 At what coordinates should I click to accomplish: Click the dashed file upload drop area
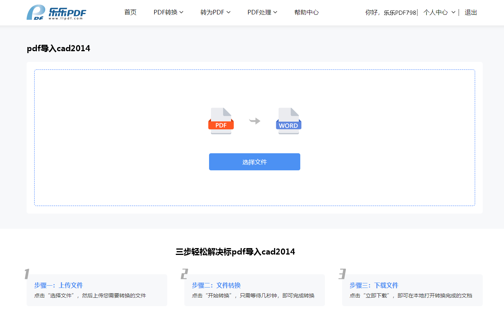[255, 138]
